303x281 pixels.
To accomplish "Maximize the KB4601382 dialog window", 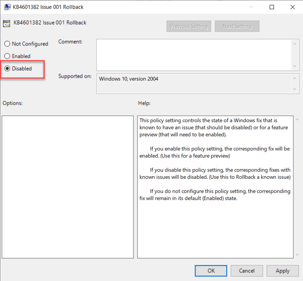I will [272, 7].
